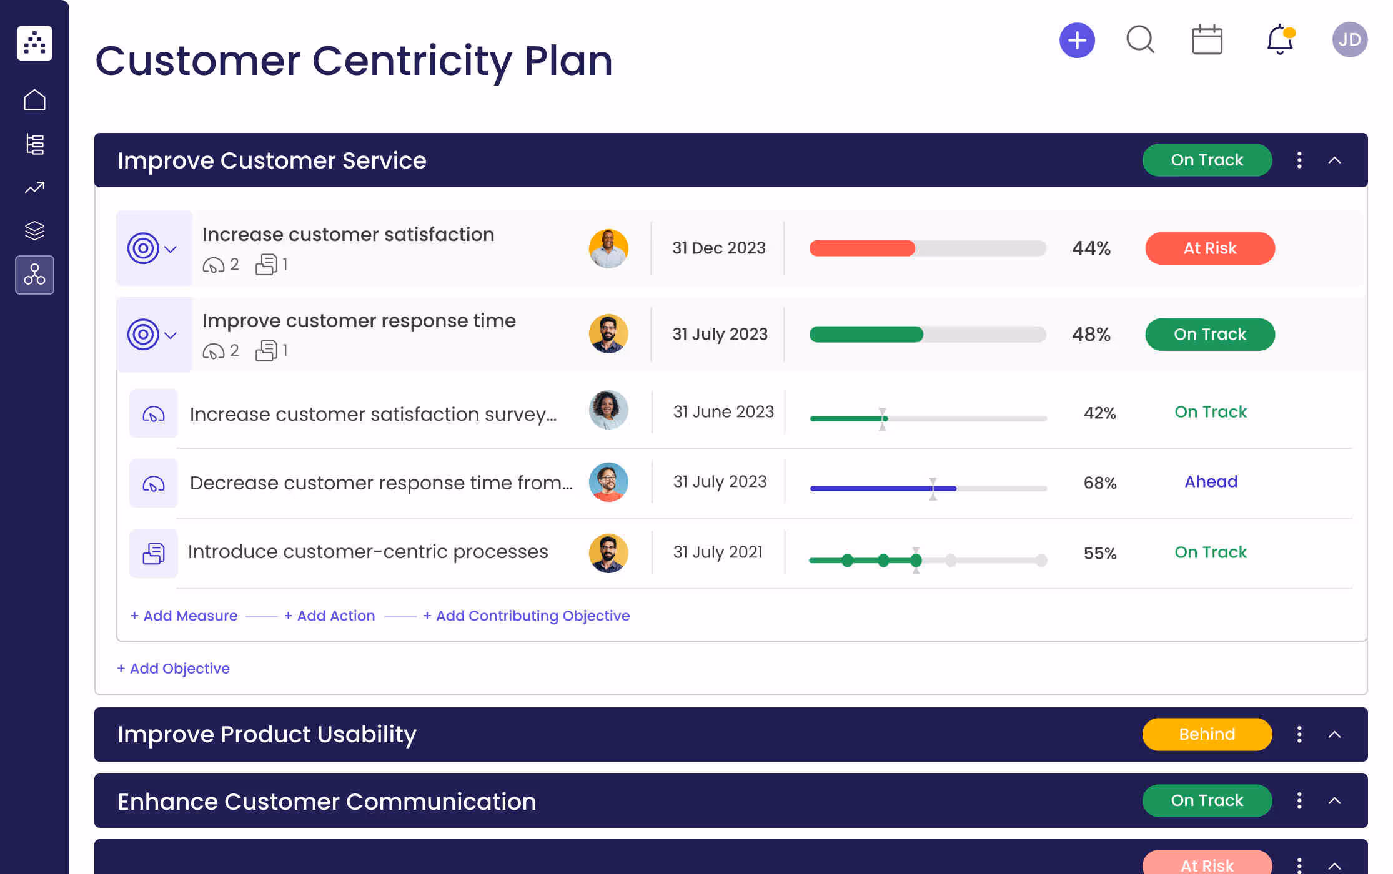The height and width of the screenshot is (874, 1393).
Task: Open notifications bell icon
Action: 1279,40
